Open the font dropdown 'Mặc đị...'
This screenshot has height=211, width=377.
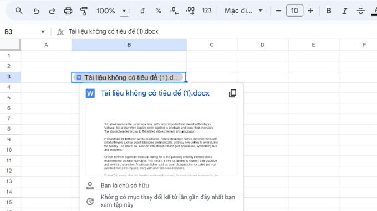pyautogui.click(x=243, y=11)
